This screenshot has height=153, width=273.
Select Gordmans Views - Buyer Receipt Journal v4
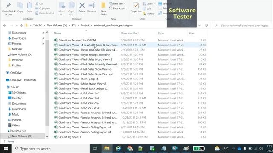click(84, 55)
